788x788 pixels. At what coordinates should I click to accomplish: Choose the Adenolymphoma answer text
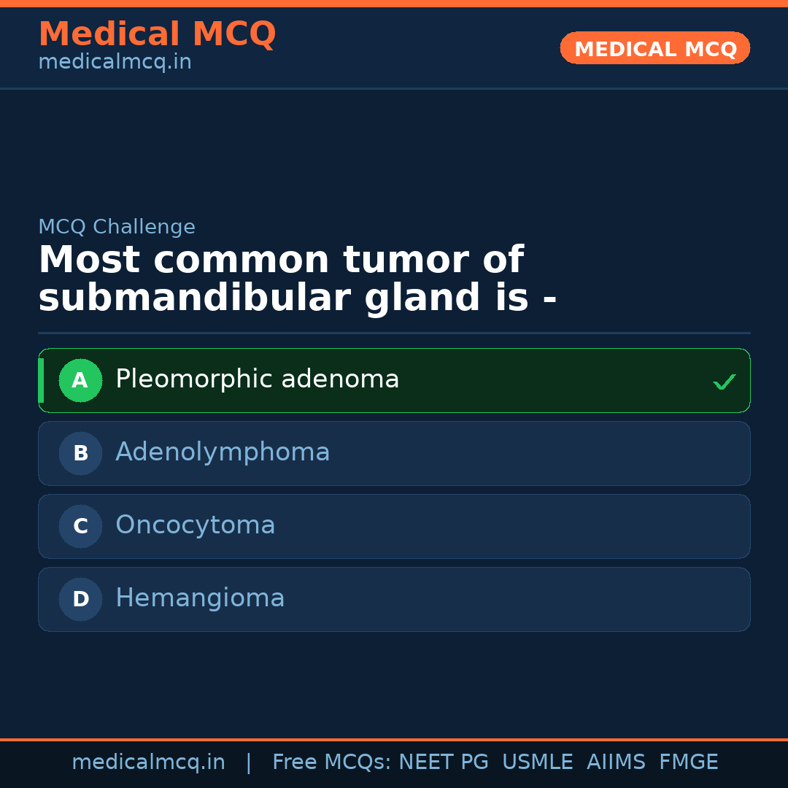coord(223,452)
